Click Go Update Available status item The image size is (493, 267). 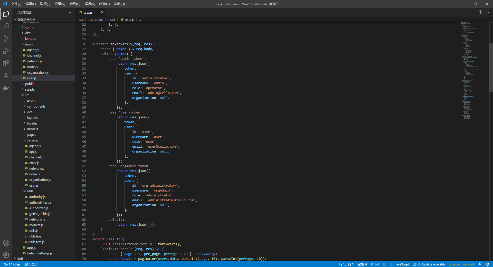click(429, 264)
